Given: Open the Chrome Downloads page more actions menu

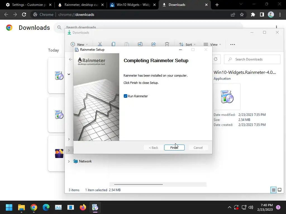Looking at the screenshot, I should coord(277,26).
